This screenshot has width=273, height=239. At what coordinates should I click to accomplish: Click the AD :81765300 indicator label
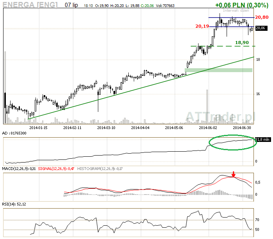point(14,133)
